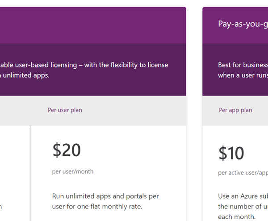Screen dimensions: 268x221
Task: Click the 'the number of' text line
Action: [x=243, y=206]
